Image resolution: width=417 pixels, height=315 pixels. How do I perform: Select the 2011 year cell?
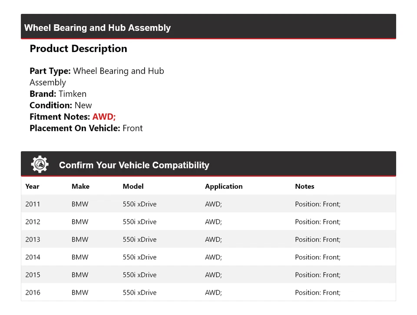point(33,204)
